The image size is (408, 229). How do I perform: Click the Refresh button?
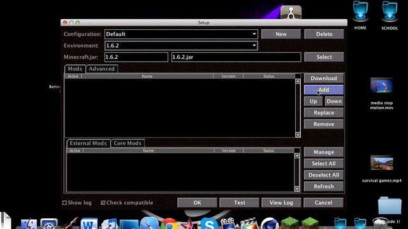pyautogui.click(x=324, y=186)
